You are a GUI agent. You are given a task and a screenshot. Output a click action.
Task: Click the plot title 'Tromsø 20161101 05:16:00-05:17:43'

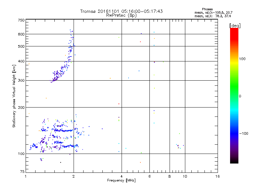click(x=121, y=11)
